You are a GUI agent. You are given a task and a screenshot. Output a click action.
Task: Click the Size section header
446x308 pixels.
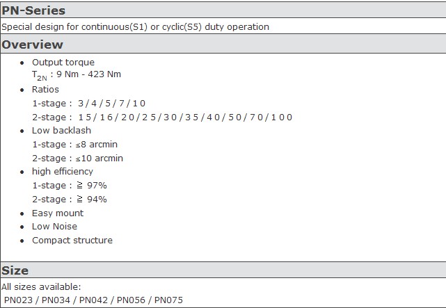(15, 270)
